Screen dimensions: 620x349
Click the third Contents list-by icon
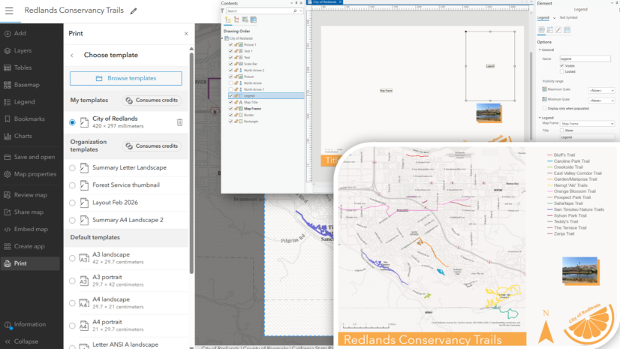click(245, 20)
